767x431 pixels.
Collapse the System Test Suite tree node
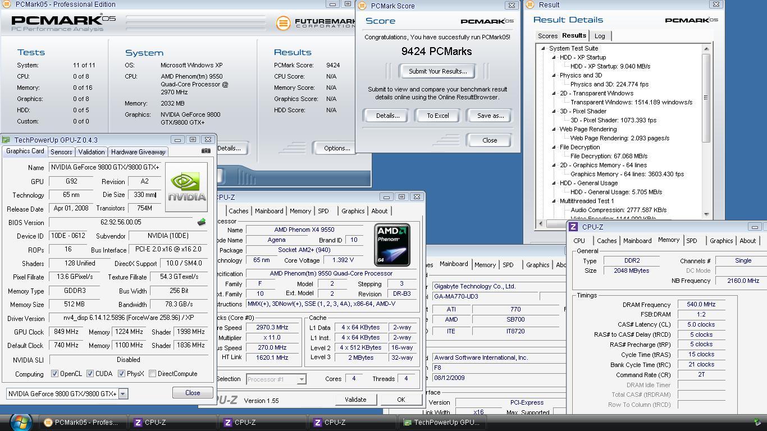click(x=543, y=48)
